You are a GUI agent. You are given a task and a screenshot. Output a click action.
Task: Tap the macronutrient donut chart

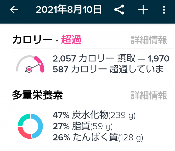(30, 126)
